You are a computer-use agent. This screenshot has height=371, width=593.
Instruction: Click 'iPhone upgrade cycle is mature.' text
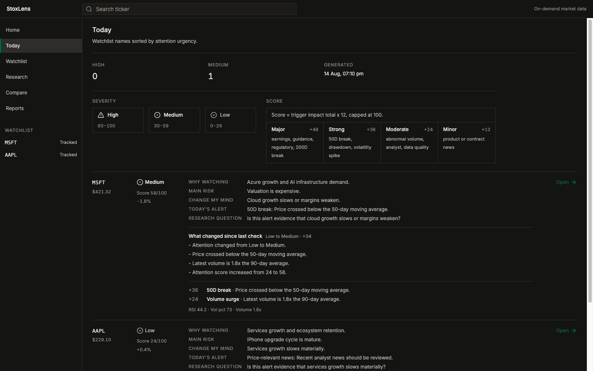[285, 340]
